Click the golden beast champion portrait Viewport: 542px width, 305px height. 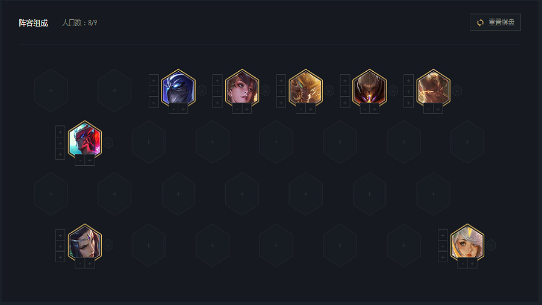coord(305,88)
